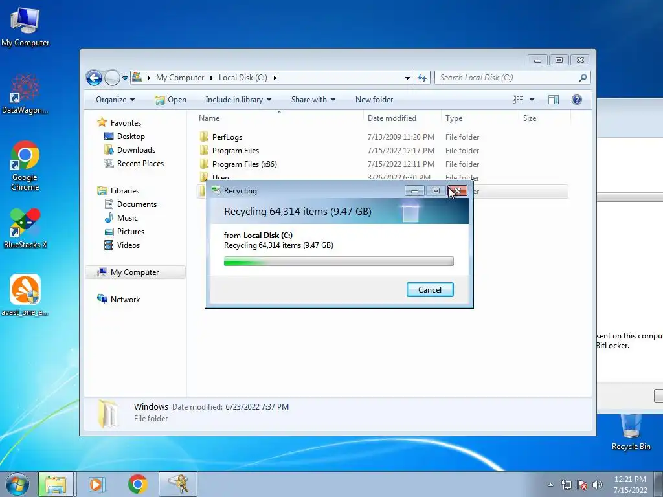Open the view options dropdown arrow

click(x=532, y=100)
